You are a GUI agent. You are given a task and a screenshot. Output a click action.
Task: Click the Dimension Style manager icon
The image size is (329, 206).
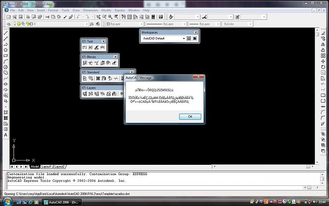point(204,16)
